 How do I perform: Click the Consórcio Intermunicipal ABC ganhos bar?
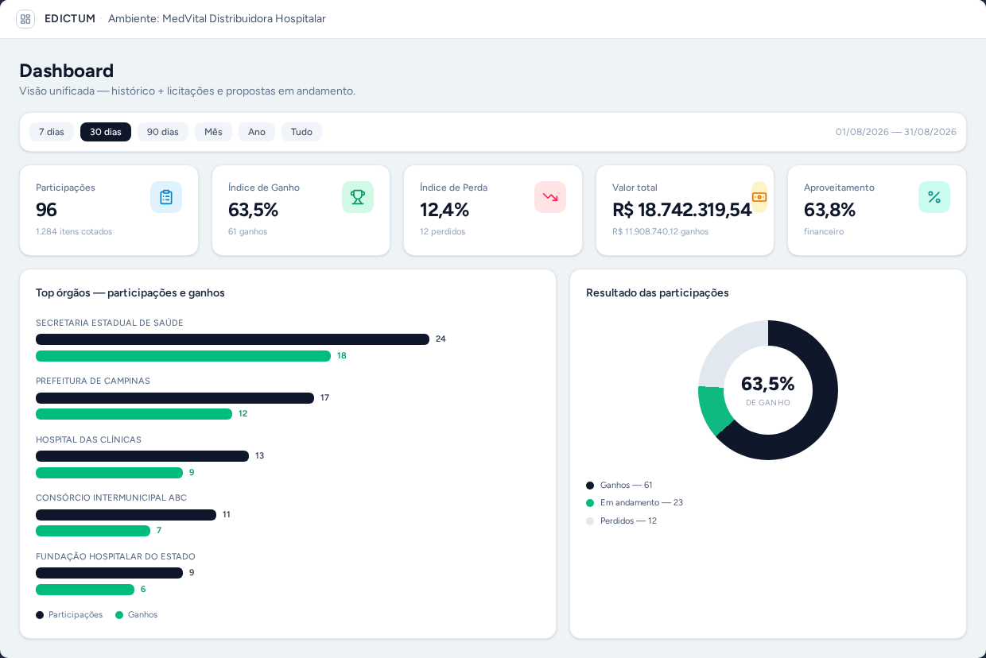click(93, 531)
